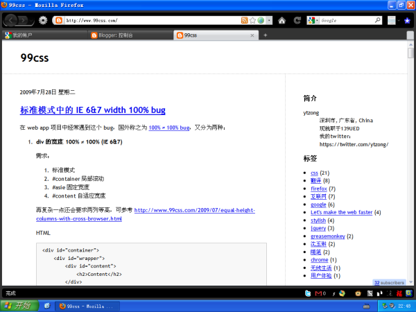Viewport: 416px width, 312px height.
Task: Go to the home page icon
Action: (281, 21)
